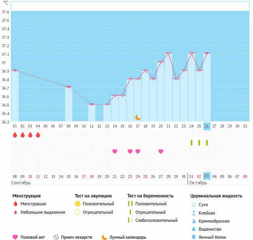Click the temperature point on cycle day 21
This screenshot has height=240, width=253.
(169, 53)
